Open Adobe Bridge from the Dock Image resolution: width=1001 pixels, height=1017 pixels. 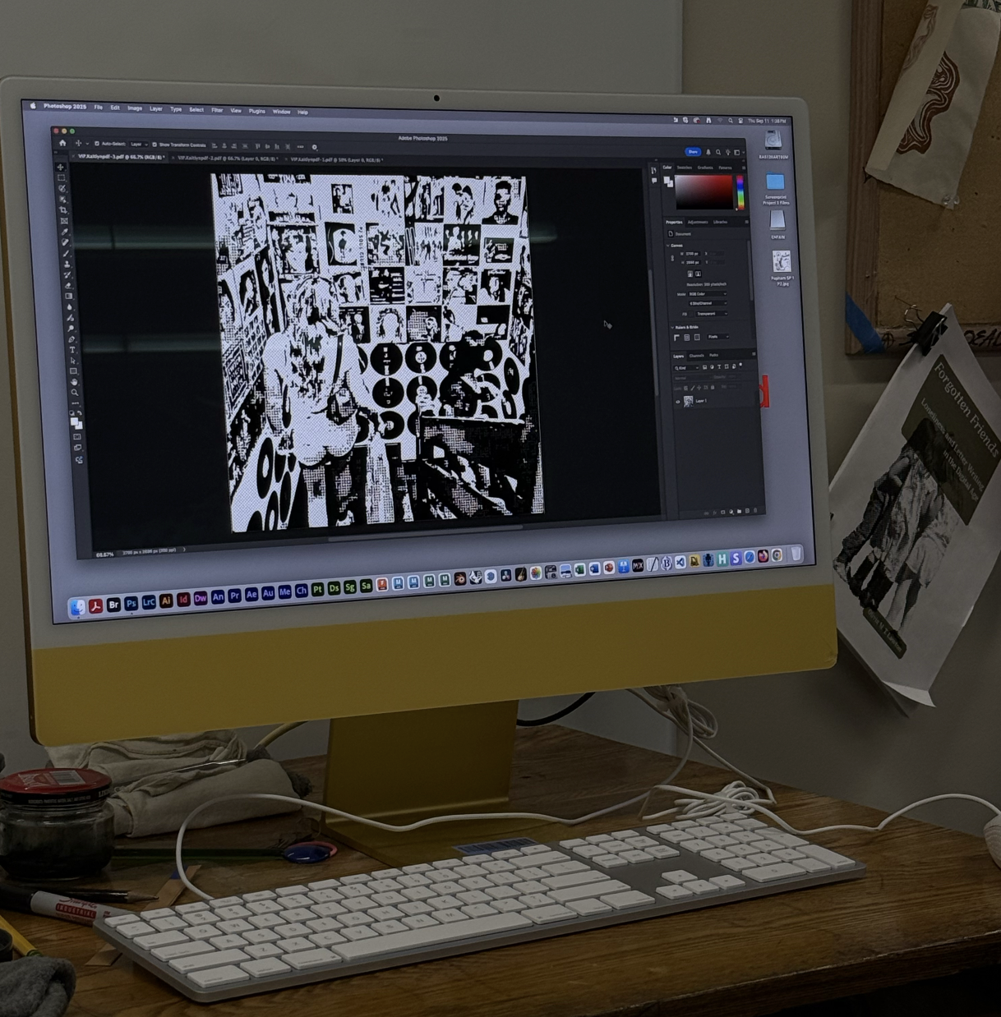click(x=114, y=605)
